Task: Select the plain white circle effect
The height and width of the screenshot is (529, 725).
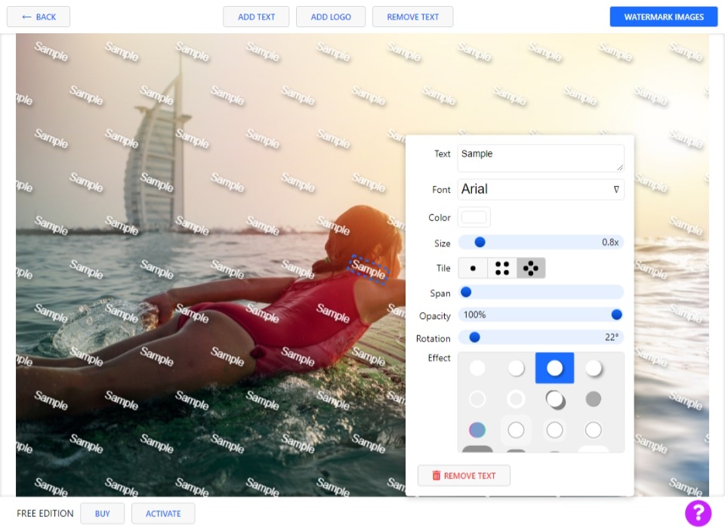Action: tap(477, 368)
